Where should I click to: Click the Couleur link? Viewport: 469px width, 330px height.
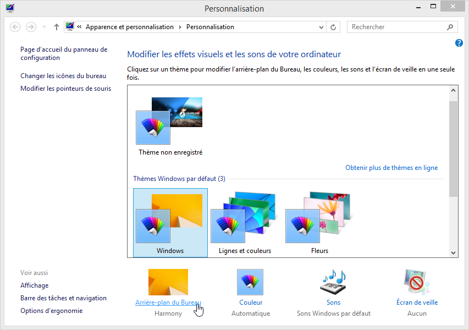tap(251, 302)
